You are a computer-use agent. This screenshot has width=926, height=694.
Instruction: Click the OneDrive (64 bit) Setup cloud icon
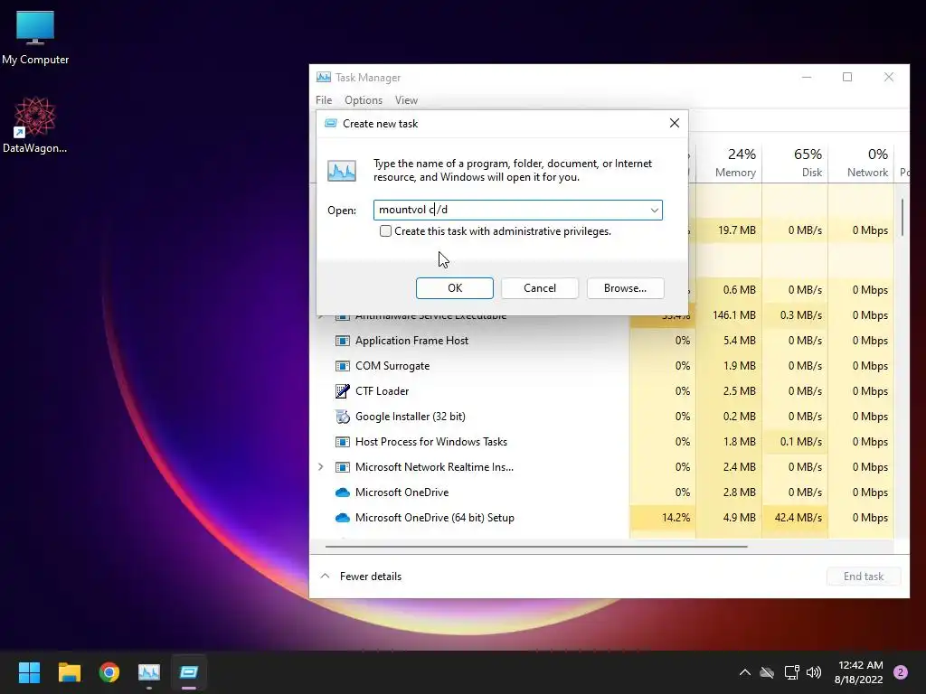[x=342, y=518]
